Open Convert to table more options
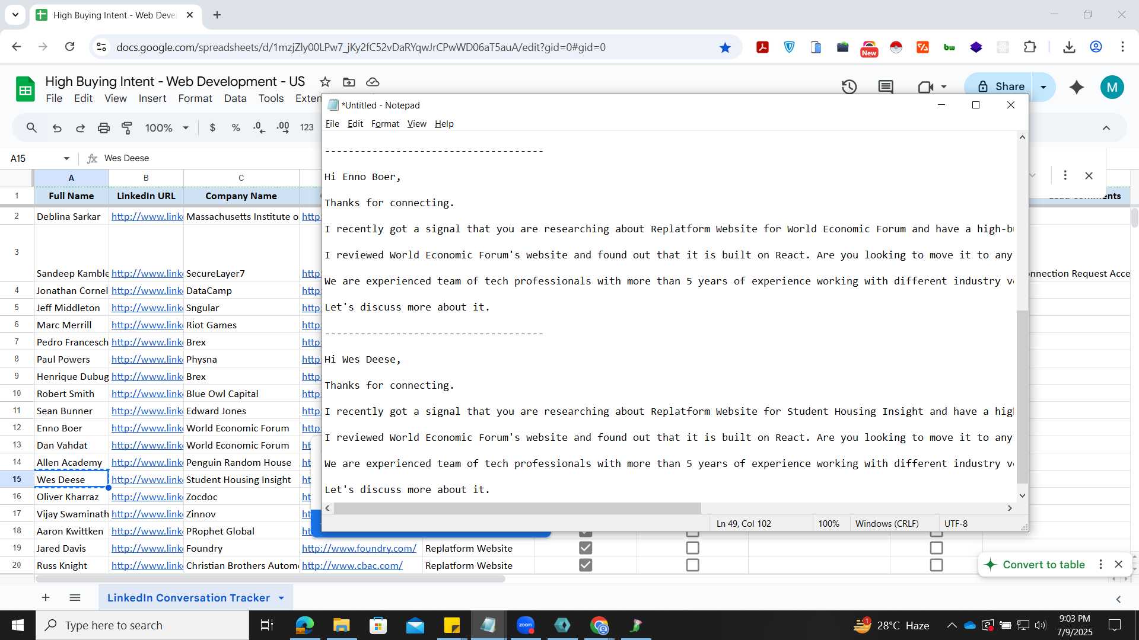Viewport: 1139px width, 640px height. tap(1100, 565)
